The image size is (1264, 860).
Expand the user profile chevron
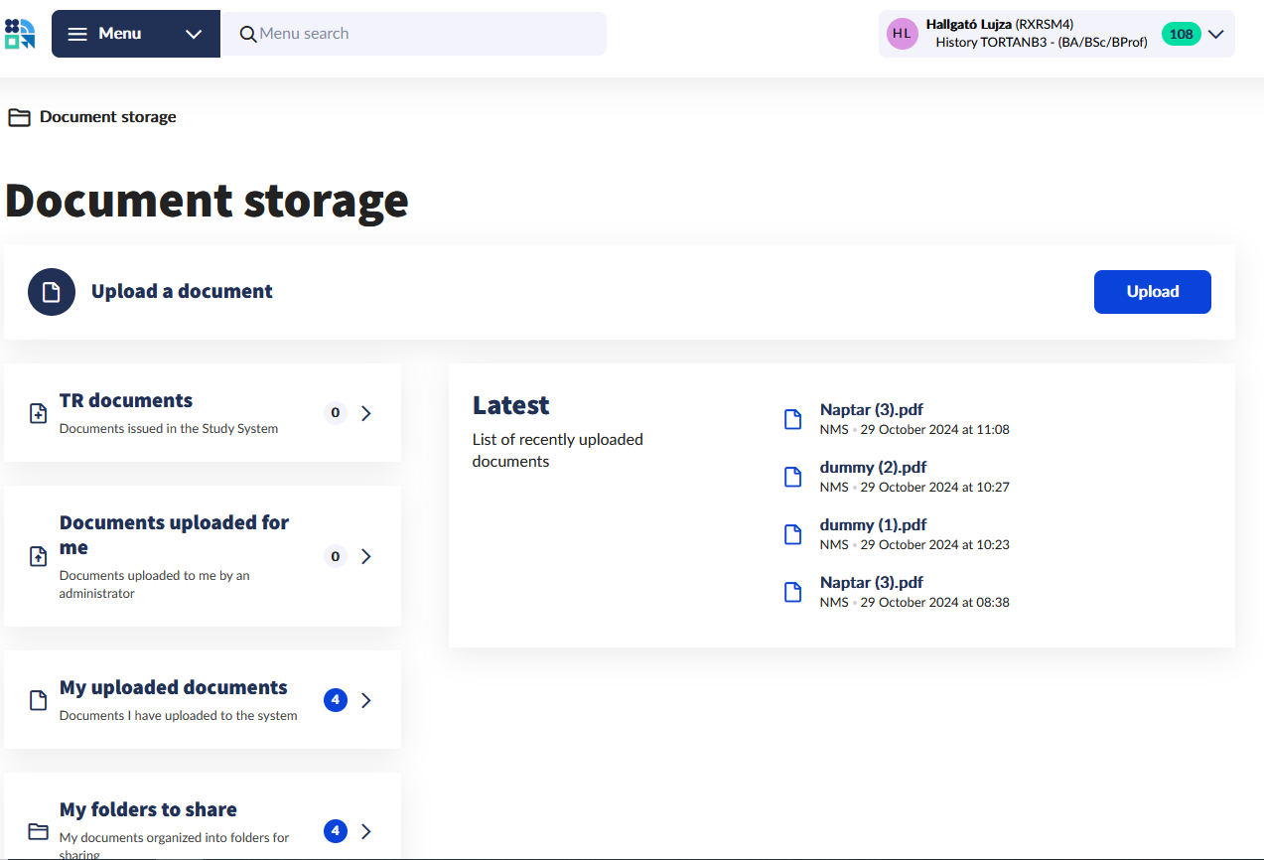tap(1216, 34)
